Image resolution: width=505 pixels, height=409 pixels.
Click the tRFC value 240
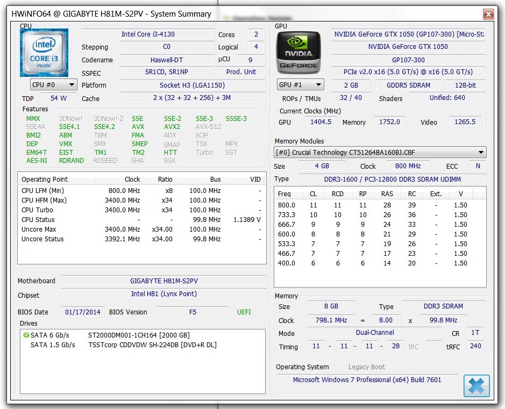[475, 346]
